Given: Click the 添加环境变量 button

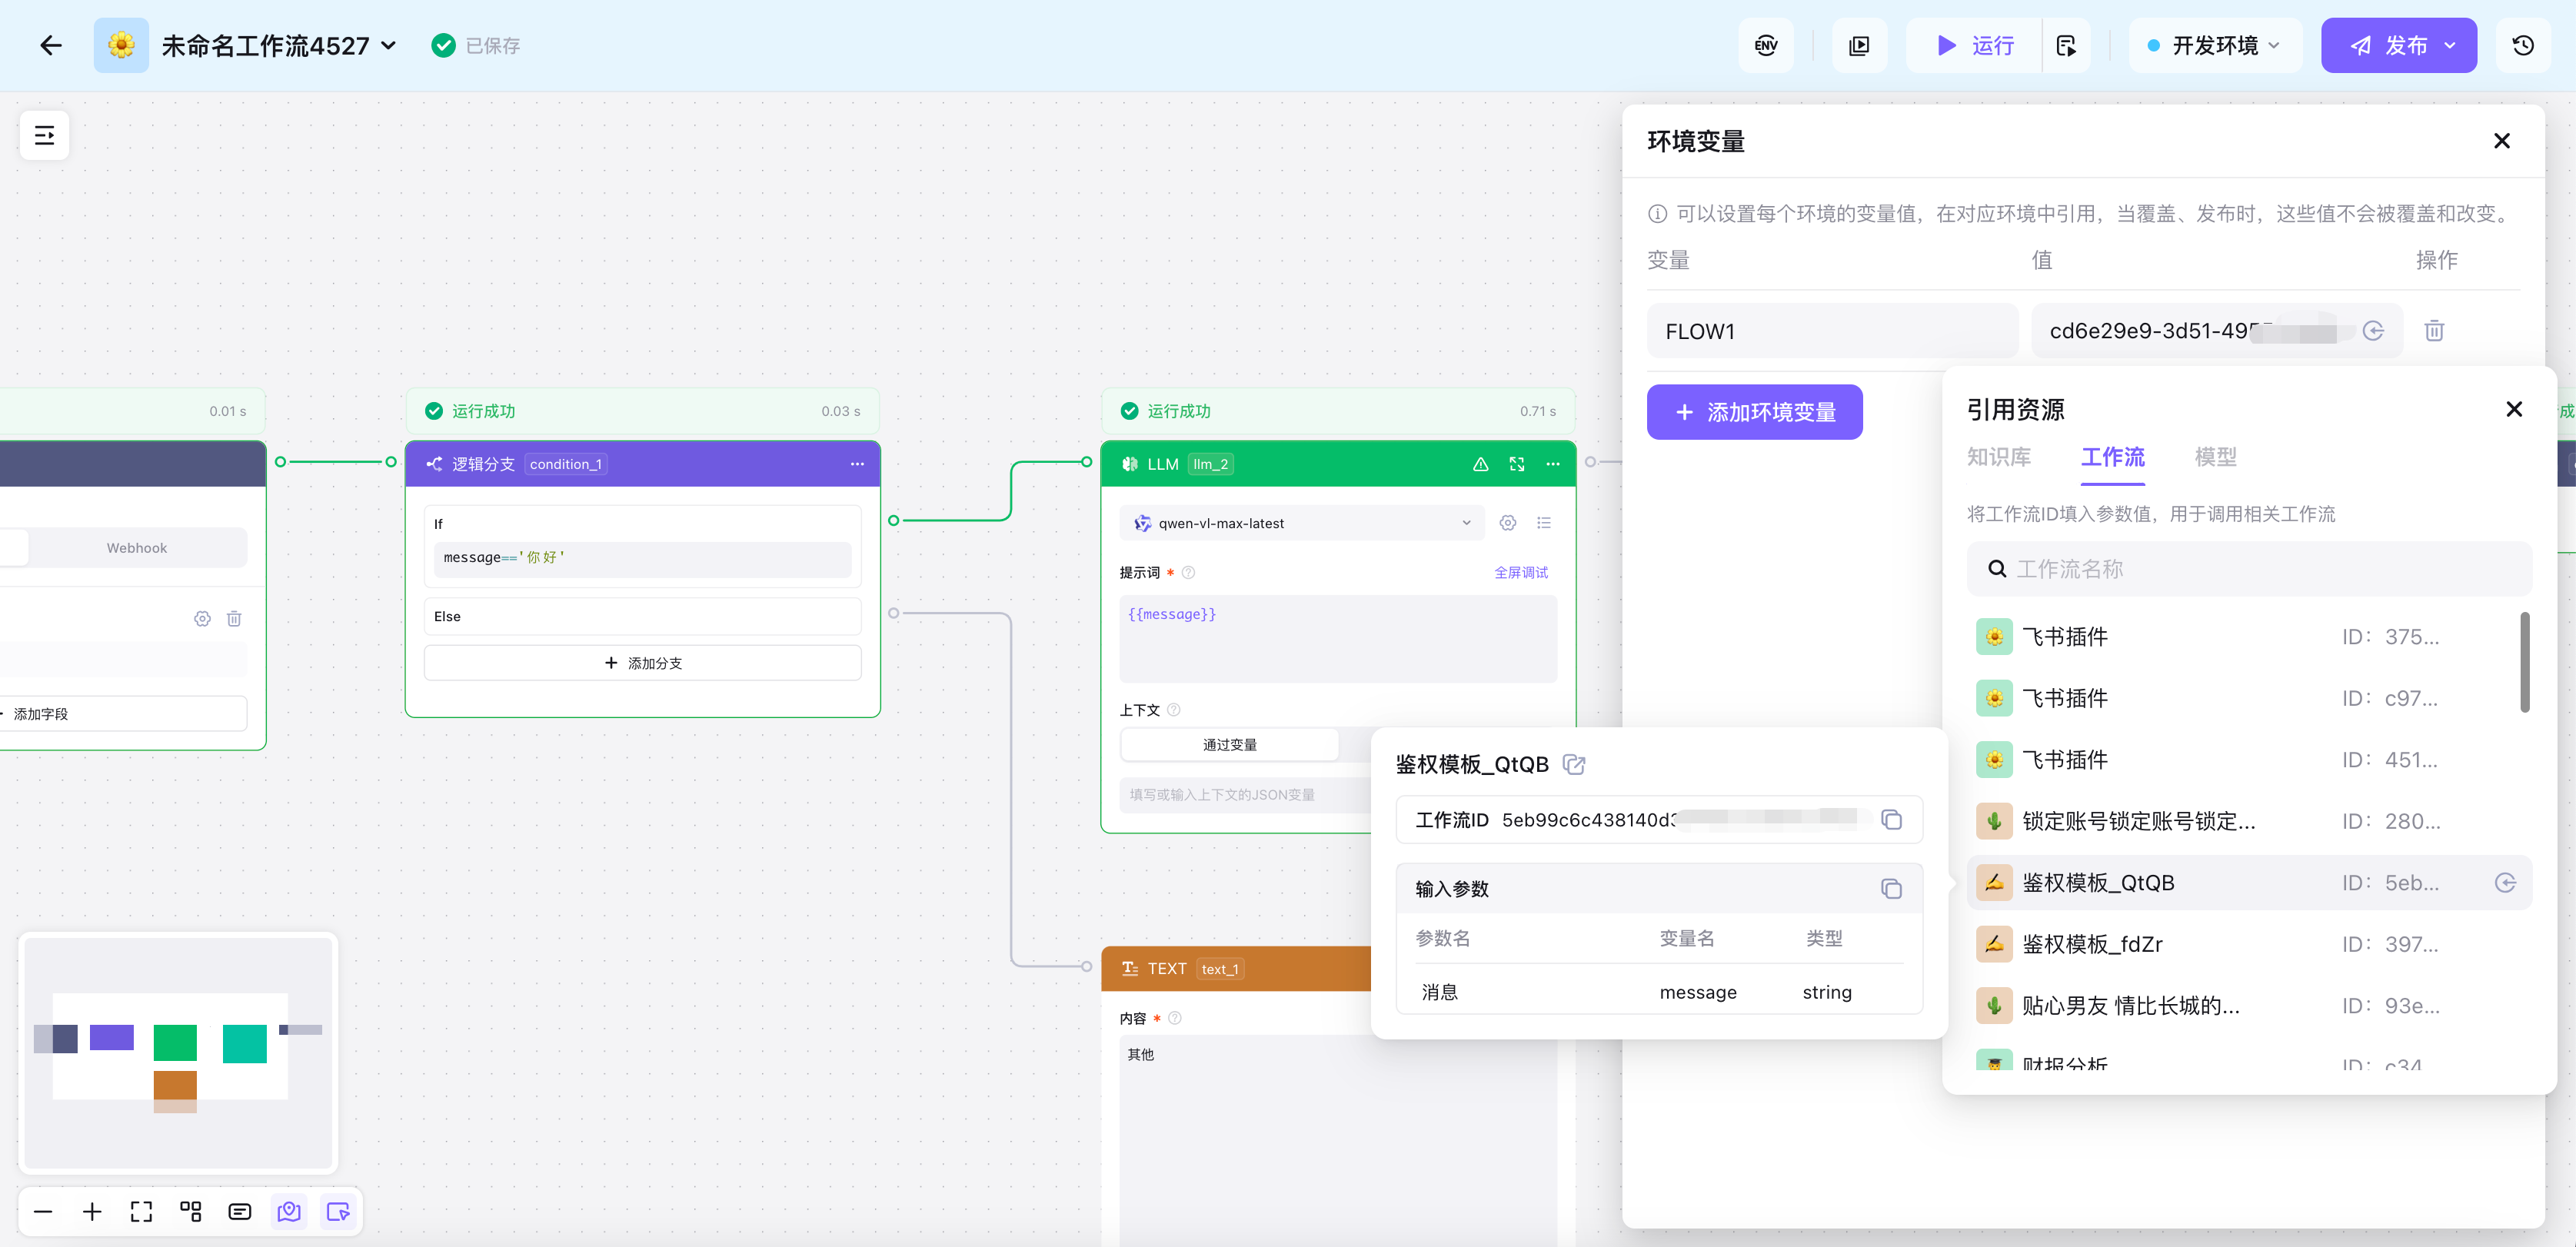Looking at the screenshot, I should click(1754, 412).
